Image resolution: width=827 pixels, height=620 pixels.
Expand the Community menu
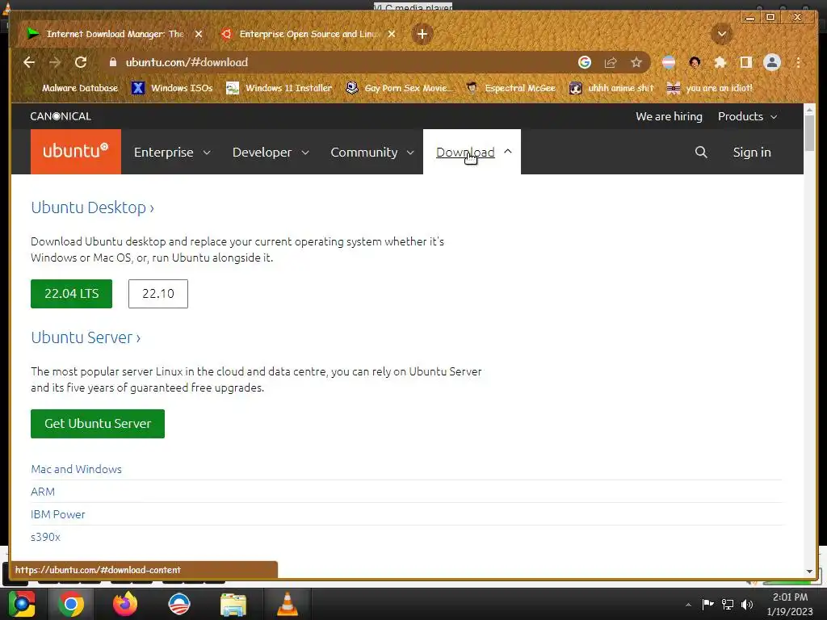point(372,153)
